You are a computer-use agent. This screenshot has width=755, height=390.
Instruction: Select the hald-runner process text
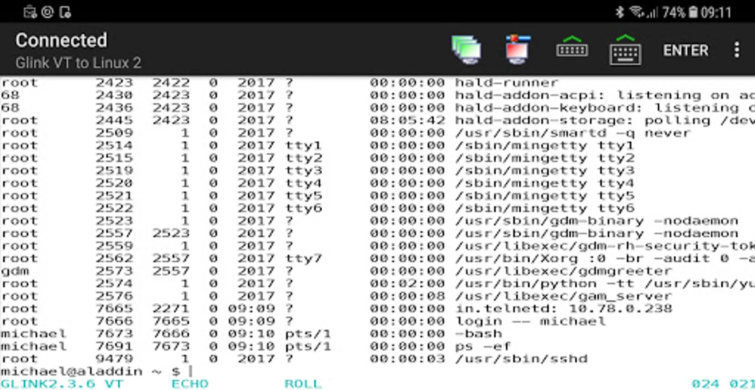(507, 82)
